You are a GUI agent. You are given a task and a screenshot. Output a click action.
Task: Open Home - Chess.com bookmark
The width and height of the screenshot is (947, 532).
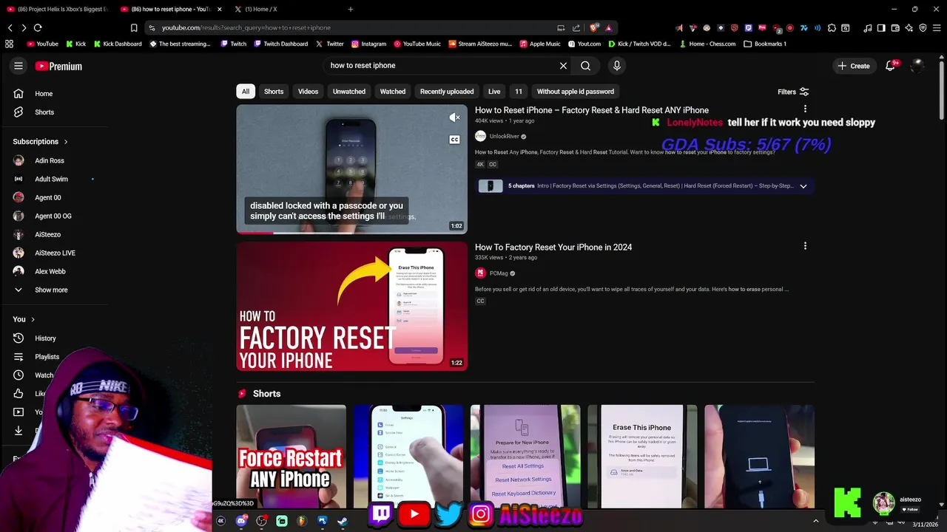click(x=707, y=44)
